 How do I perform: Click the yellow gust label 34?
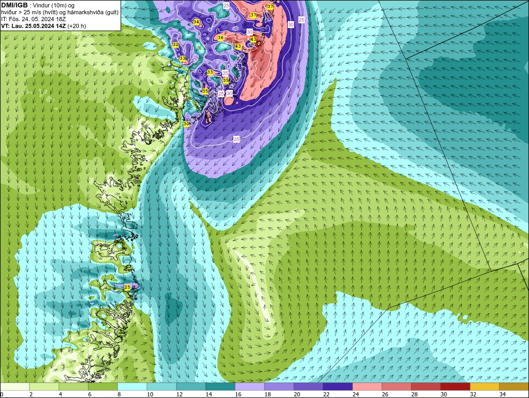coord(196,22)
